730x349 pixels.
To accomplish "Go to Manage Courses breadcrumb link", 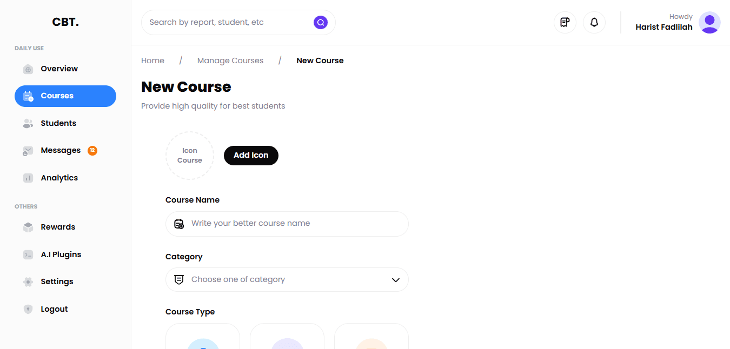I will [x=230, y=61].
